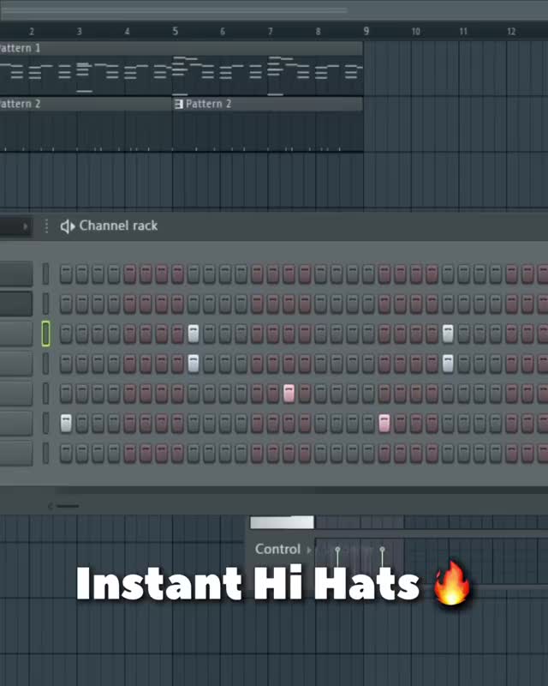548x686 pixels.
Task: Click the channel button on seventh row
Action: tap(16, 453)
